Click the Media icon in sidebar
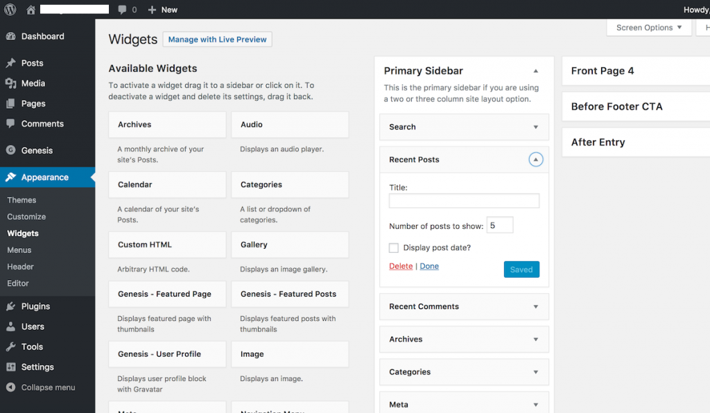 (11, 83)
